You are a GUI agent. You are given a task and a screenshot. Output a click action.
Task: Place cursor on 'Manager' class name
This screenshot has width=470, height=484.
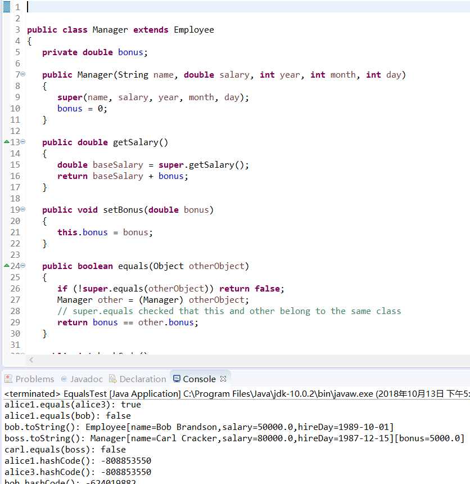coord(110,30)
